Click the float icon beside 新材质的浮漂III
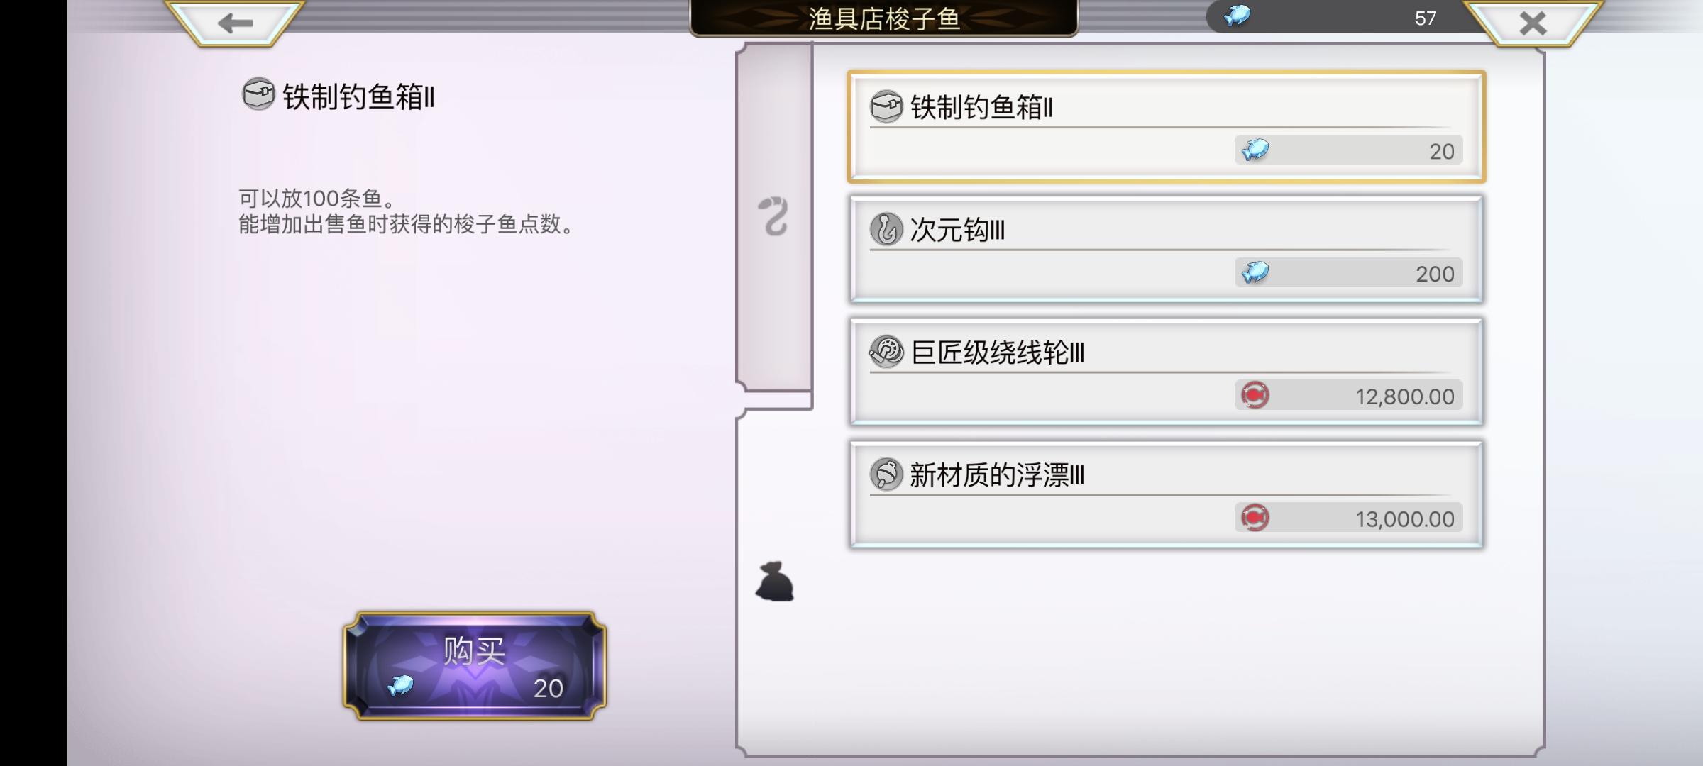 [886, 474]
